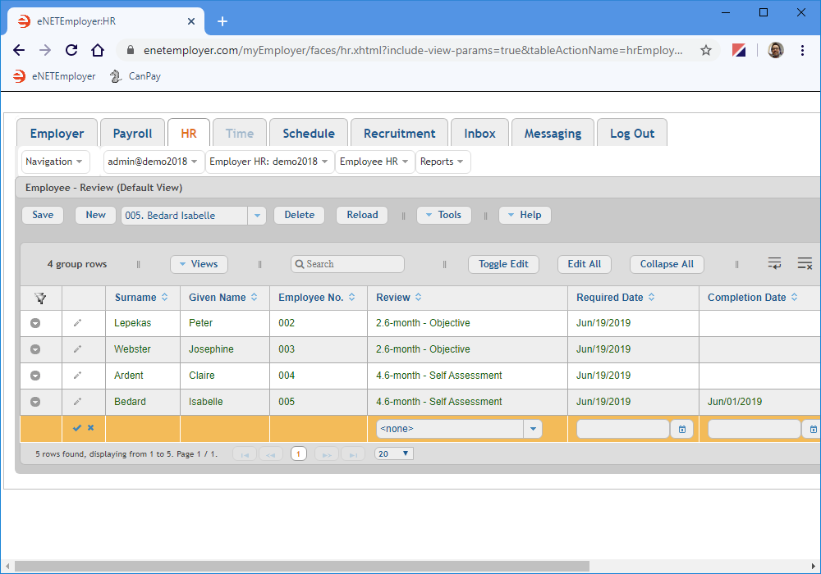Open employee selector 005. Bedard Isabelle dropdown
Viewport: 821px width, 574px height.
[256, 216]
